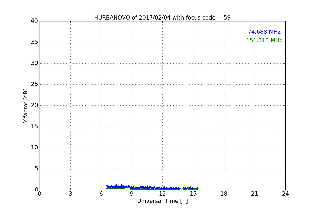Viewport: 317px width, 211px height.
Task: Select the 74.688 MHz legend label
Action: (x=264, y=32)
